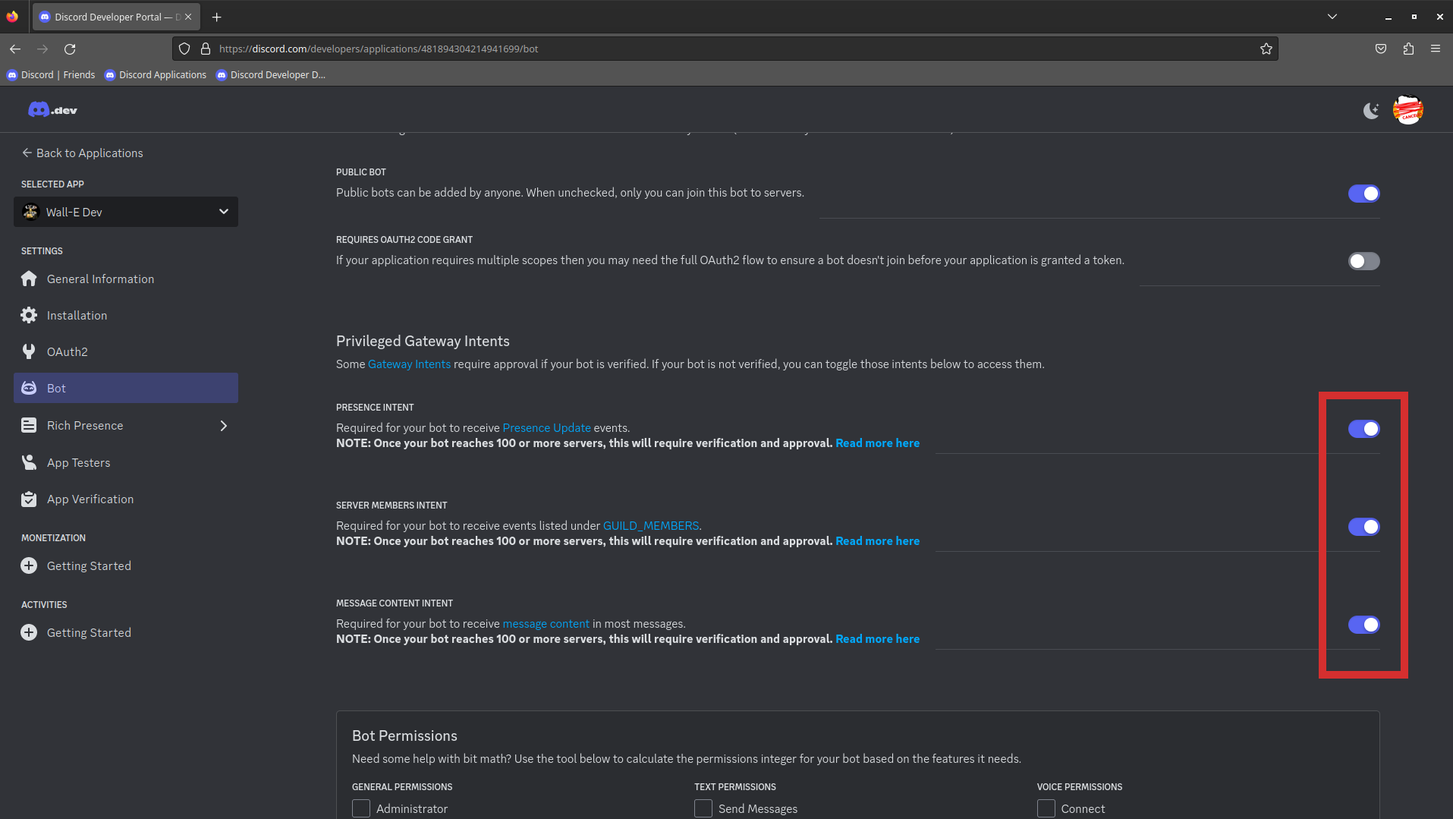
Task: Open the message content link
Action: tap(546, 624)
